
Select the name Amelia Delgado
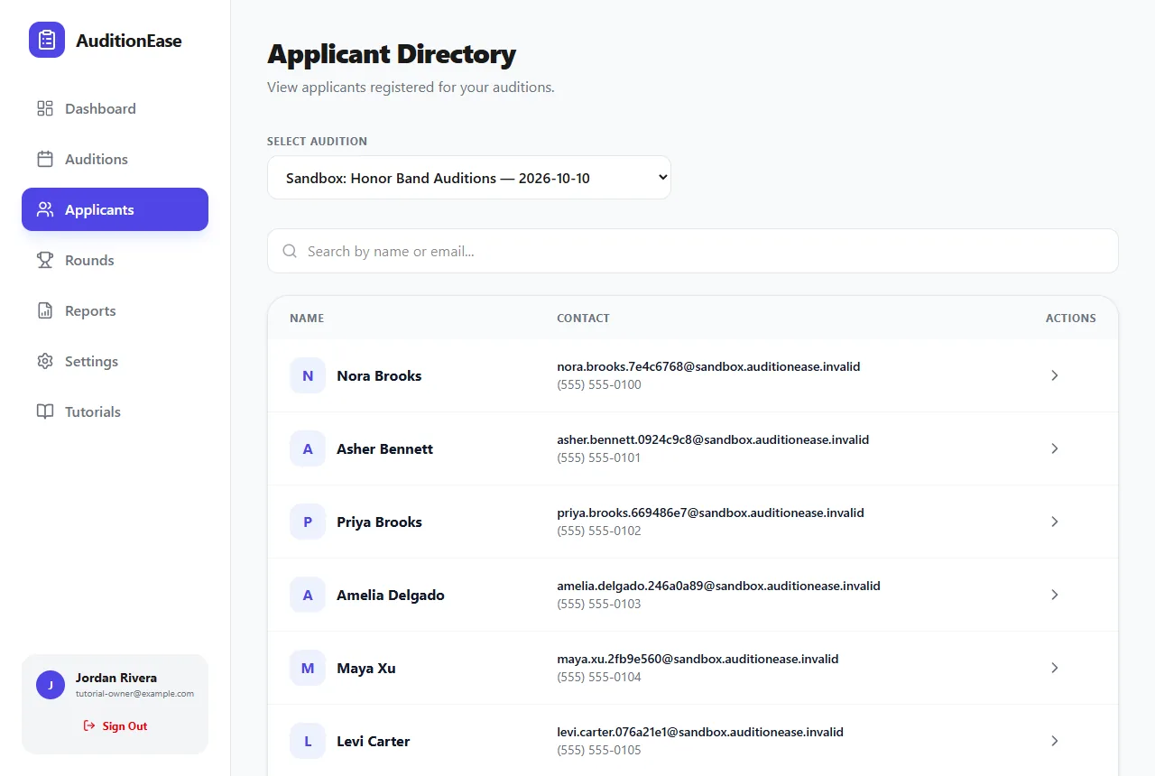pyautogui.click(x=391, y=595)
